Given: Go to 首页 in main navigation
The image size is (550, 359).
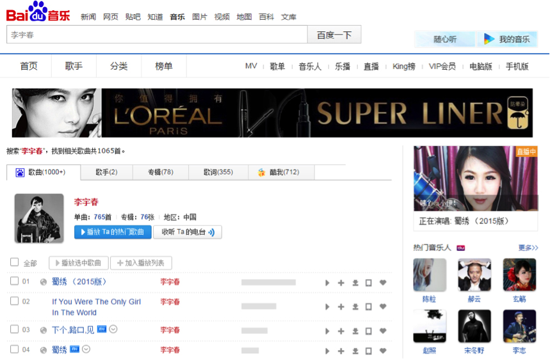Looking at the screenshot, I should tap(29, 66).
